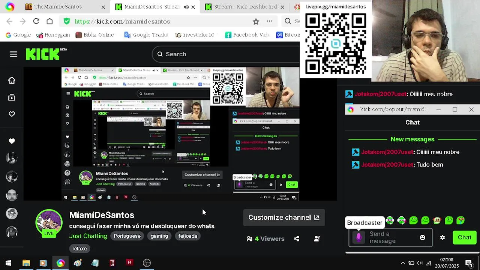The height and width of the screenshot is (270, 480).
Task: Close the Stream - Kick Dashboard tab
Action: pos(282,7)
